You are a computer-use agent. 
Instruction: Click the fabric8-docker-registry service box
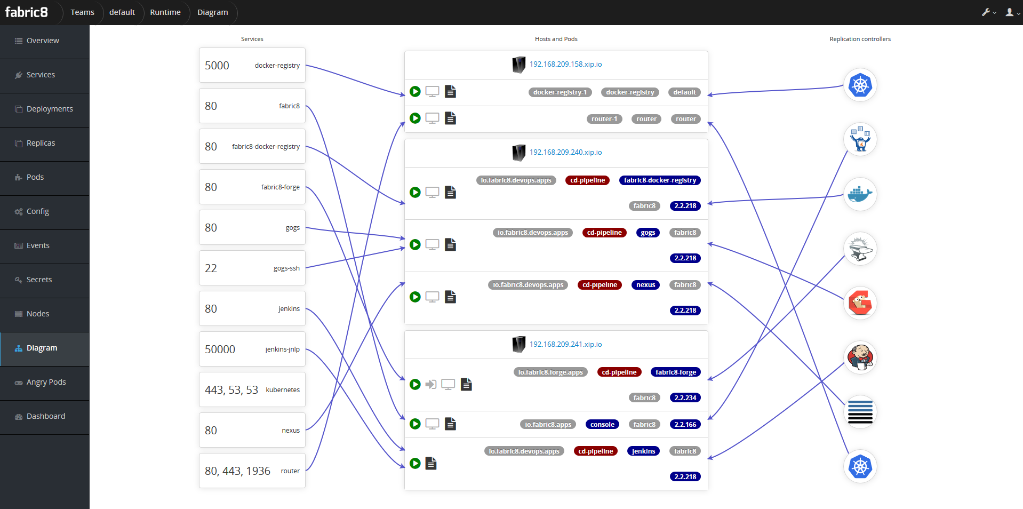pyautogui.click(x=252, y=146)
